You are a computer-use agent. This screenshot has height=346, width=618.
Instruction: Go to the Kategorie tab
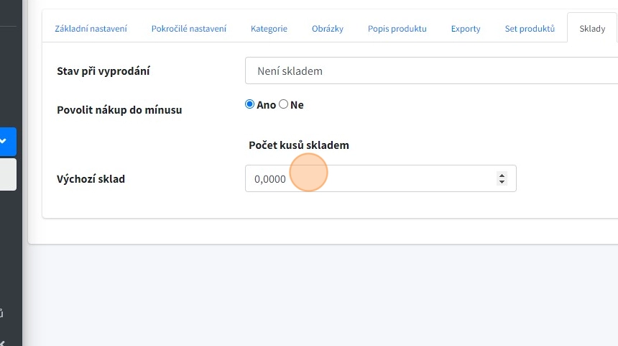(269, 29)
